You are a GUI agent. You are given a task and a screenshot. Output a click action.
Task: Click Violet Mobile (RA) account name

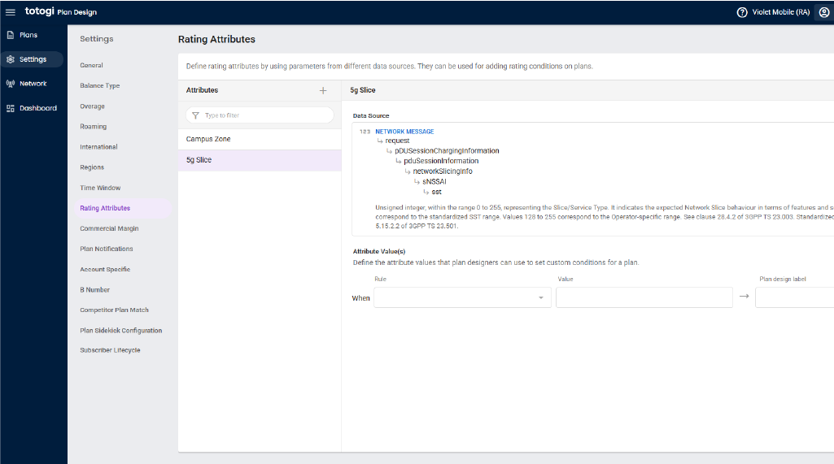[781, 12]
